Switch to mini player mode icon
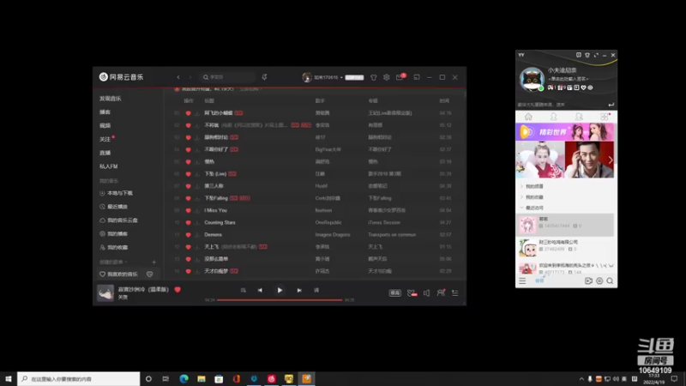686x386 pixels. tap(417, 77)
